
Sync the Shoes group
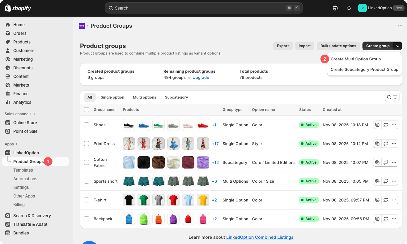[x=386, y=125]
